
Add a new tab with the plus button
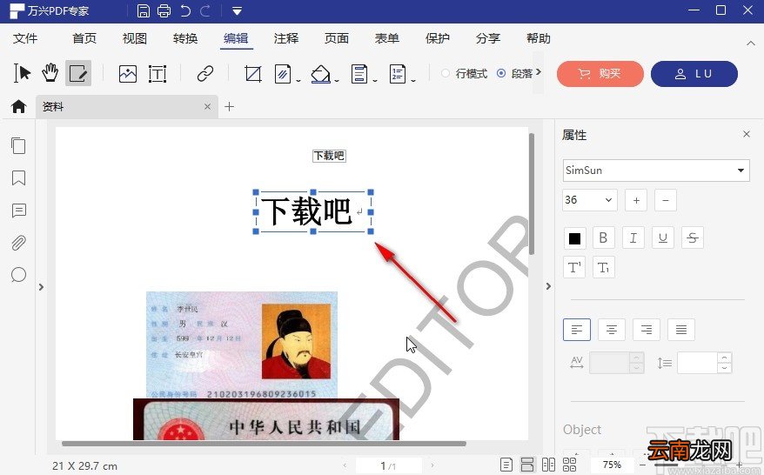tap(230, 106)
